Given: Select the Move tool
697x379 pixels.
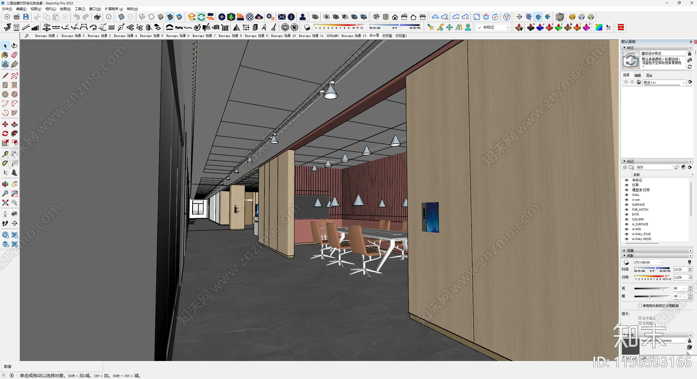Looking at the screenshot, I should (5, 124).
